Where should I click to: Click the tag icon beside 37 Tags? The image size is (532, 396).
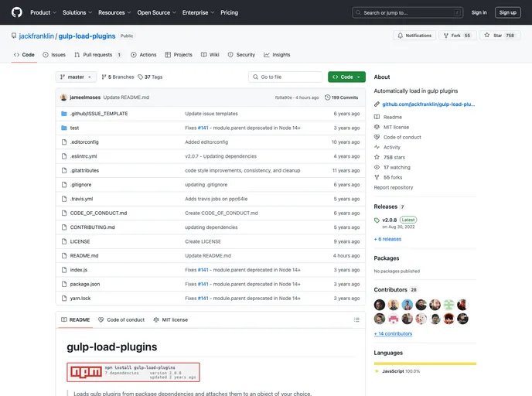(141, 77)
